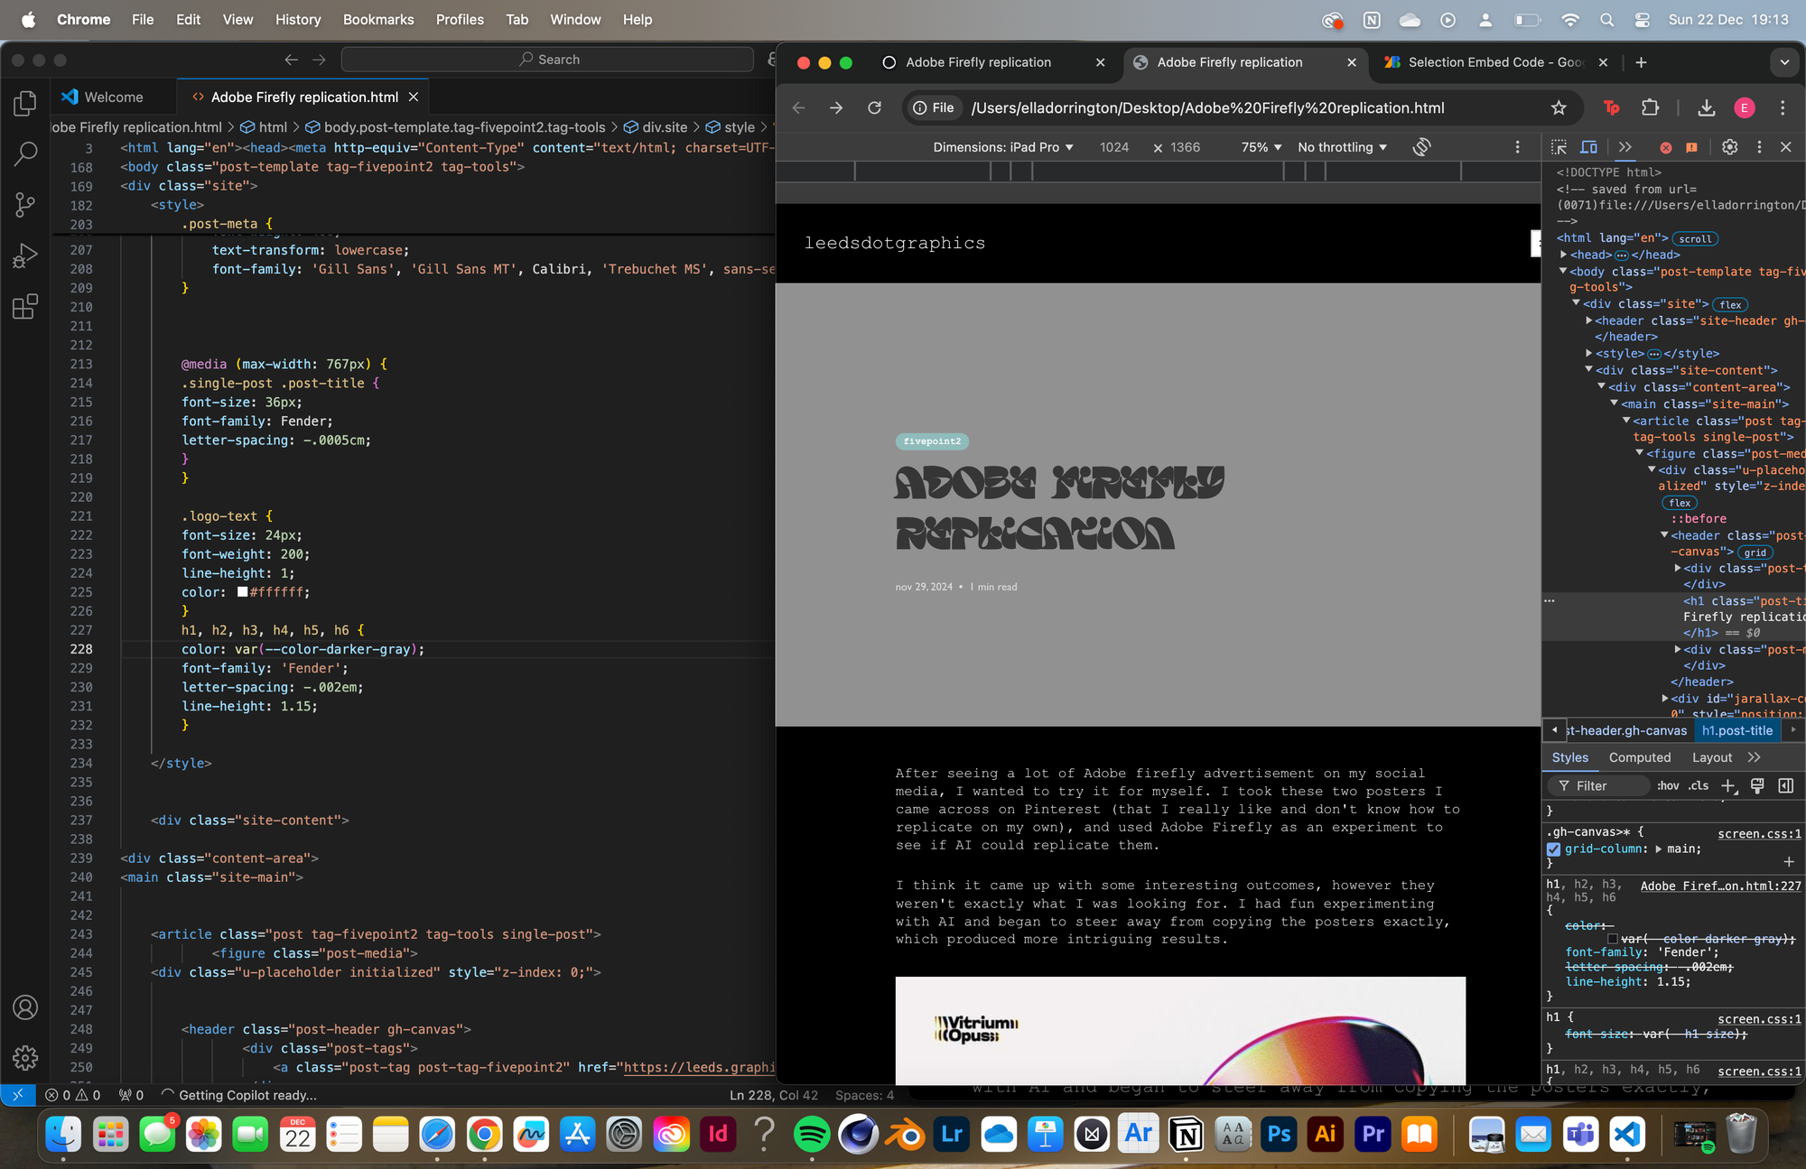Open Adobe Firef…on.html:227 source link
1806x1169 pixels.
tap(1720, 886)
